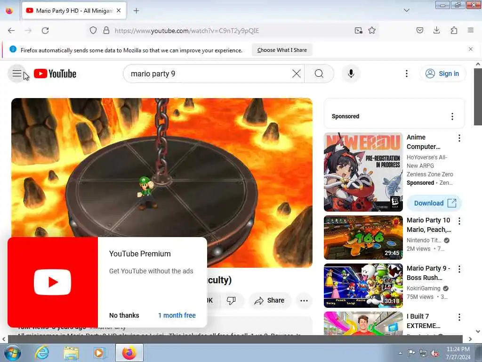The height and width of the screenshot is (362, 482).
Task: Click Mario Party 9 - Boss Rush title
Action: 428,273
